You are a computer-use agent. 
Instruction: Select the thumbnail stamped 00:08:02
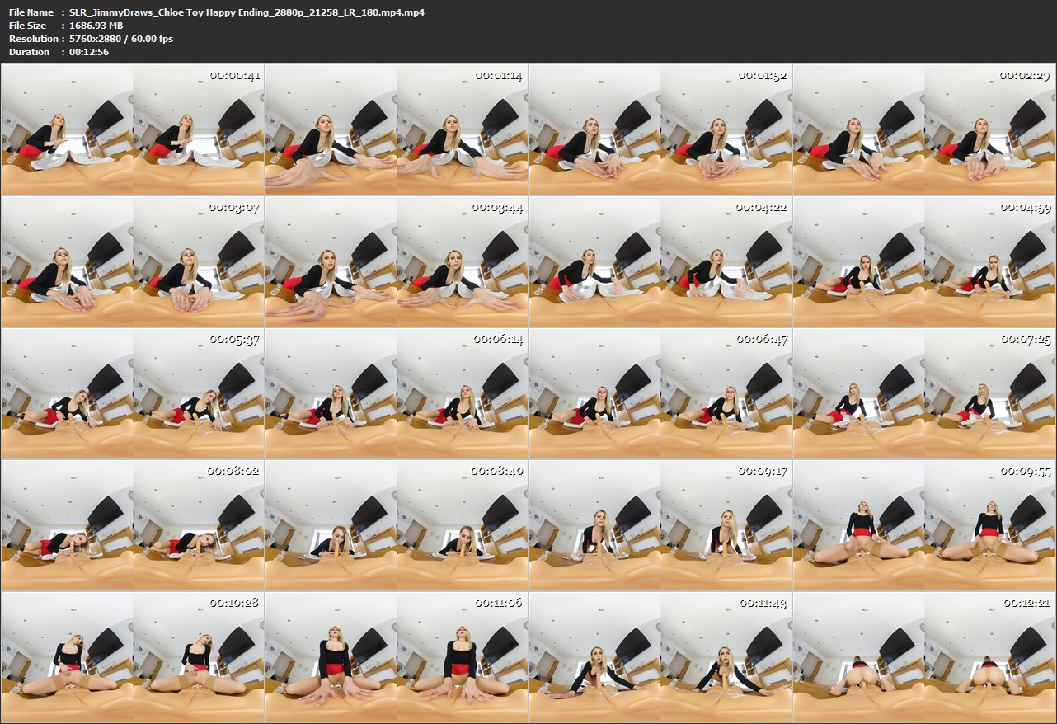[x=133, y=525]
